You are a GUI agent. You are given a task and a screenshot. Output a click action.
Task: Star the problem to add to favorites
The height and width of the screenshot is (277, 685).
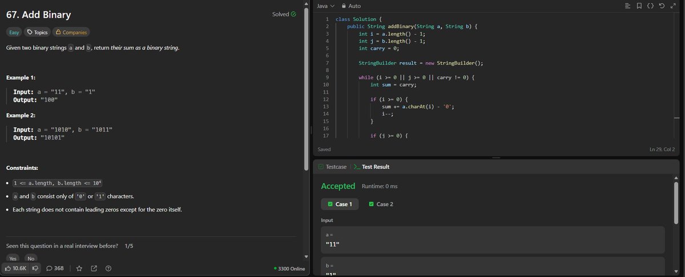pos(79,268)
